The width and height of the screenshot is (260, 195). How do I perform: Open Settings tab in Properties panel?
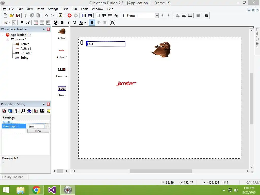click(4, 111)
